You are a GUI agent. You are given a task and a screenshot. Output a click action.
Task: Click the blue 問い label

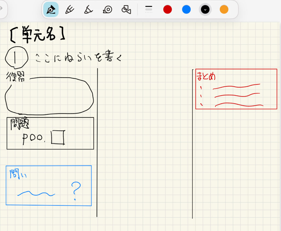pyautogui.click(x=18, y=174)
